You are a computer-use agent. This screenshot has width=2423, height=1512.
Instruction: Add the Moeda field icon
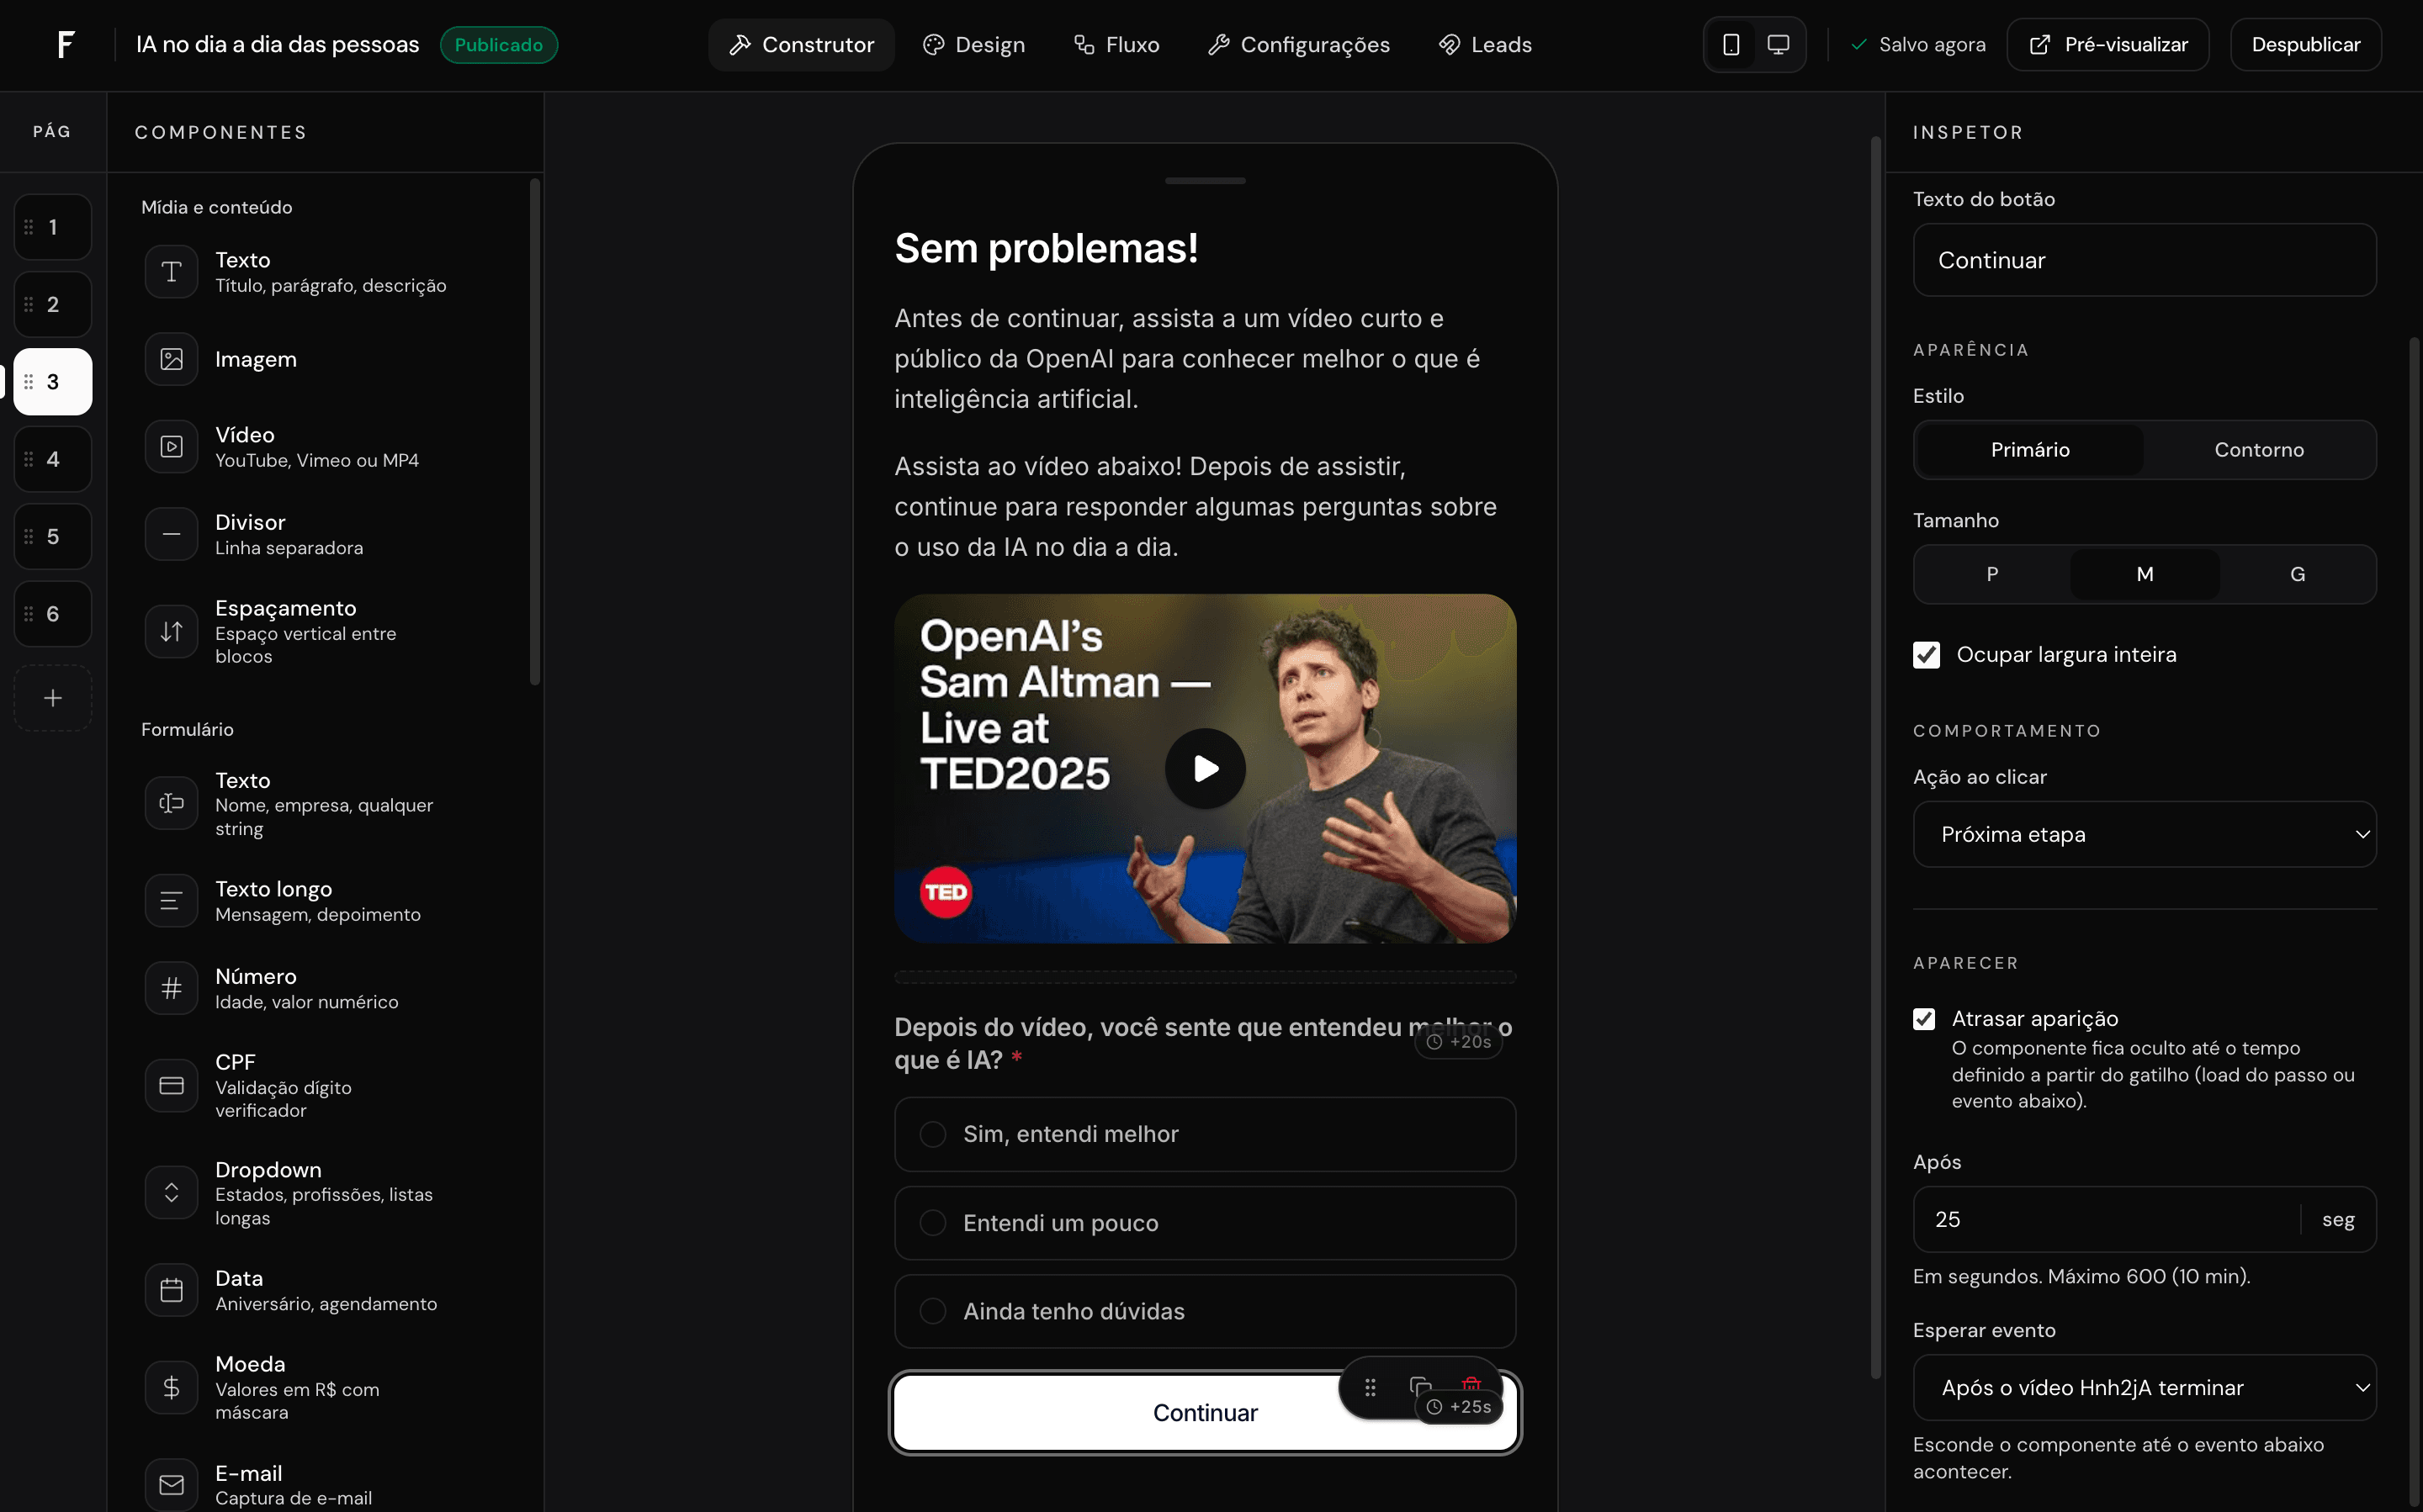click(171, 1387)
